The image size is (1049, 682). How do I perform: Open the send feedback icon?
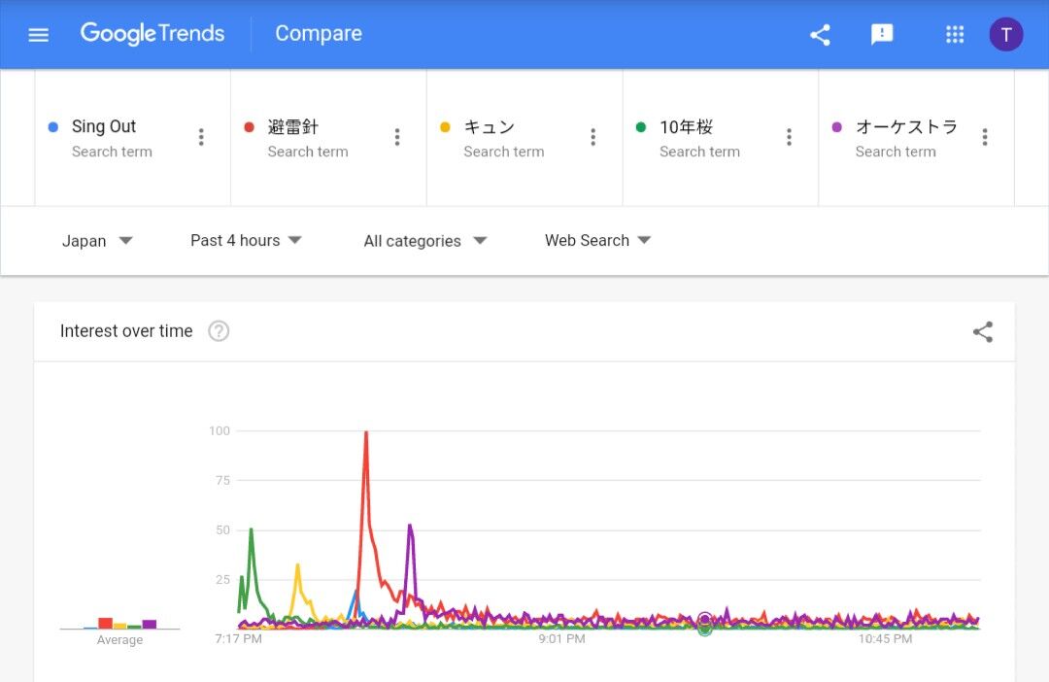[882, 34]
